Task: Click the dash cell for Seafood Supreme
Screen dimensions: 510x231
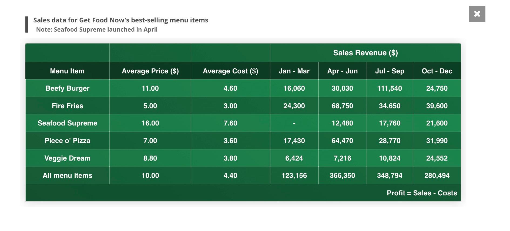Action: pyautogui.click(x=294, y=123)
